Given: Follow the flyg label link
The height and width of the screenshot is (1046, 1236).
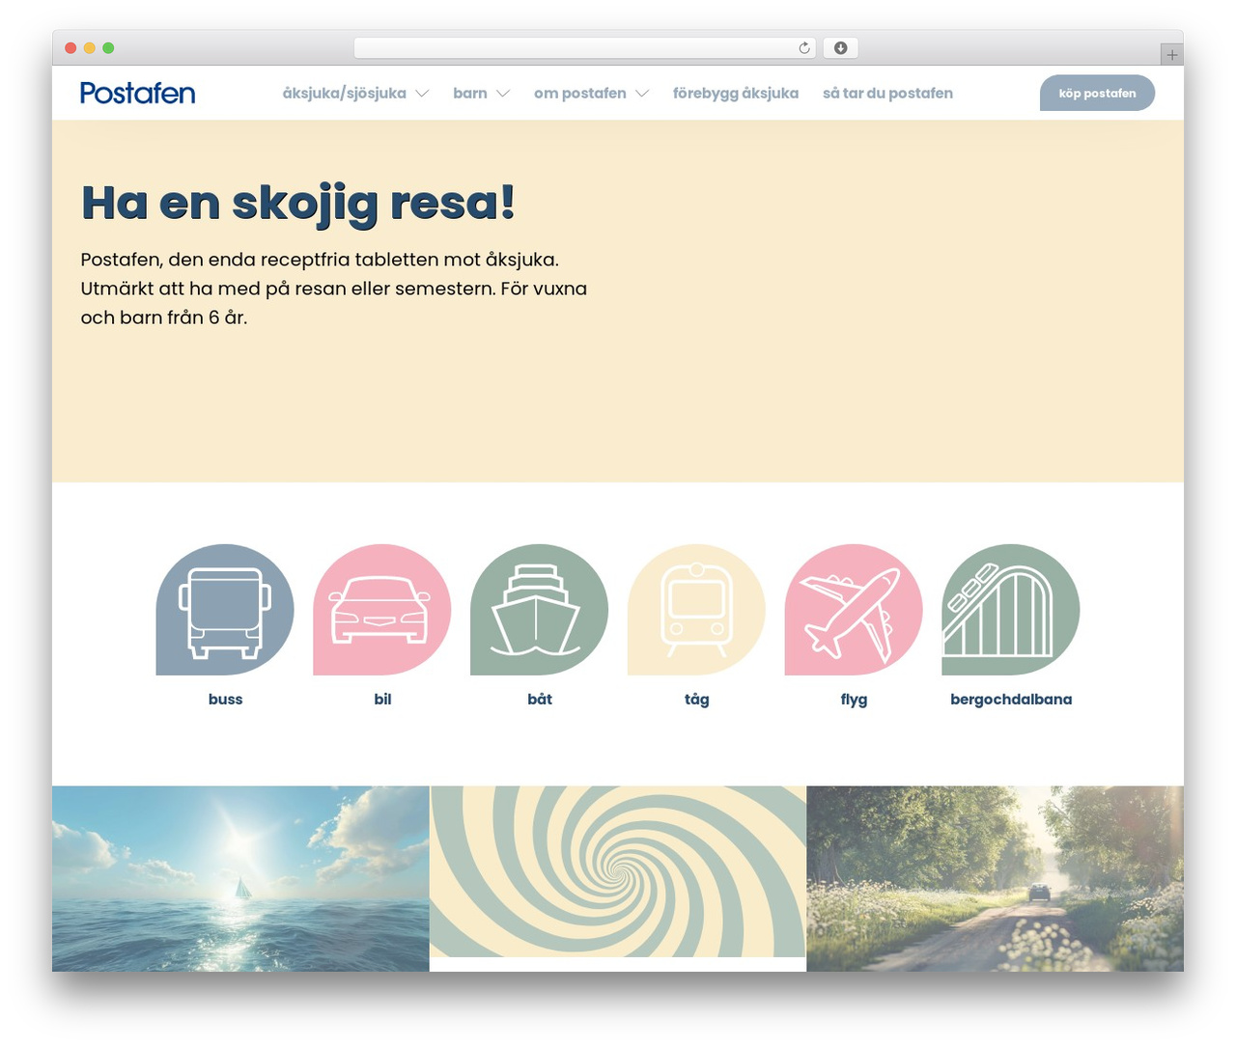Looking at the screenshot, I should [x=854, y=699].
